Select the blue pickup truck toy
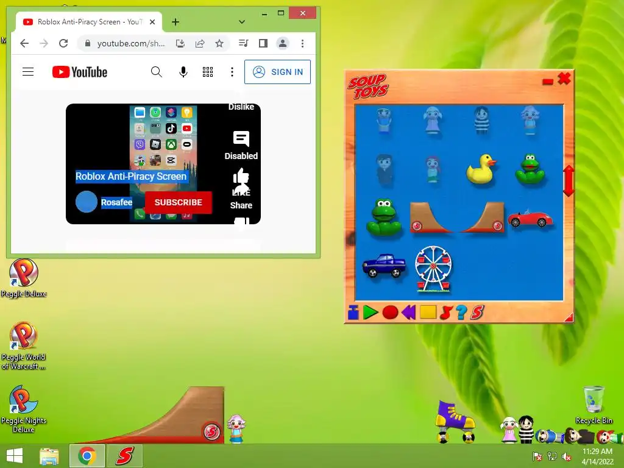624x468 pixels. [x=384, y=266]
